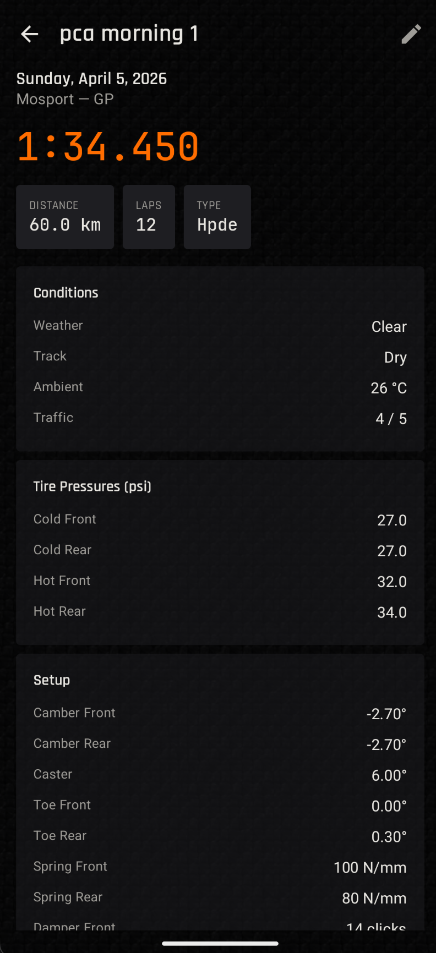This screenshot has width=436, height=953.
Task: Open the edit pencil for this session
Action: point(411,34)
